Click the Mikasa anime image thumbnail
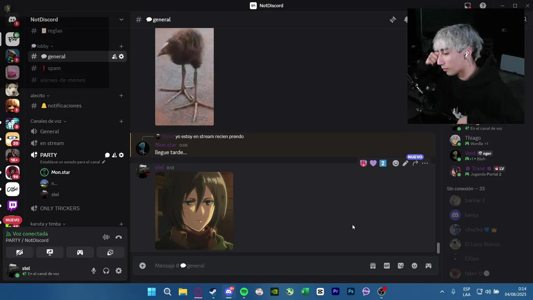Viewport: 533px width, 300px height. [x=194, y=211]
